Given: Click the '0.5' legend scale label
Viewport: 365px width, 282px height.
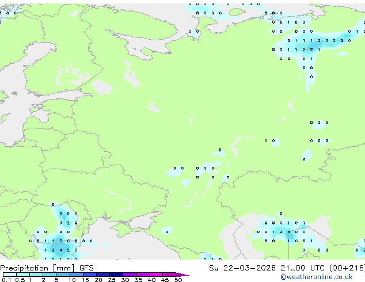Looking at the screenshot, I should [20, 280].
